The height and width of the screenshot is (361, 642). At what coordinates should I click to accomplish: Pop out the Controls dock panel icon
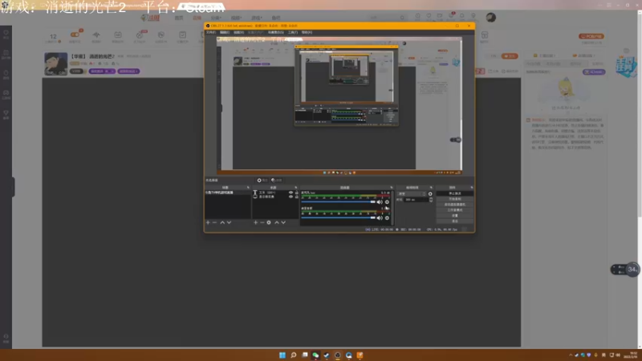pos(472,188)
